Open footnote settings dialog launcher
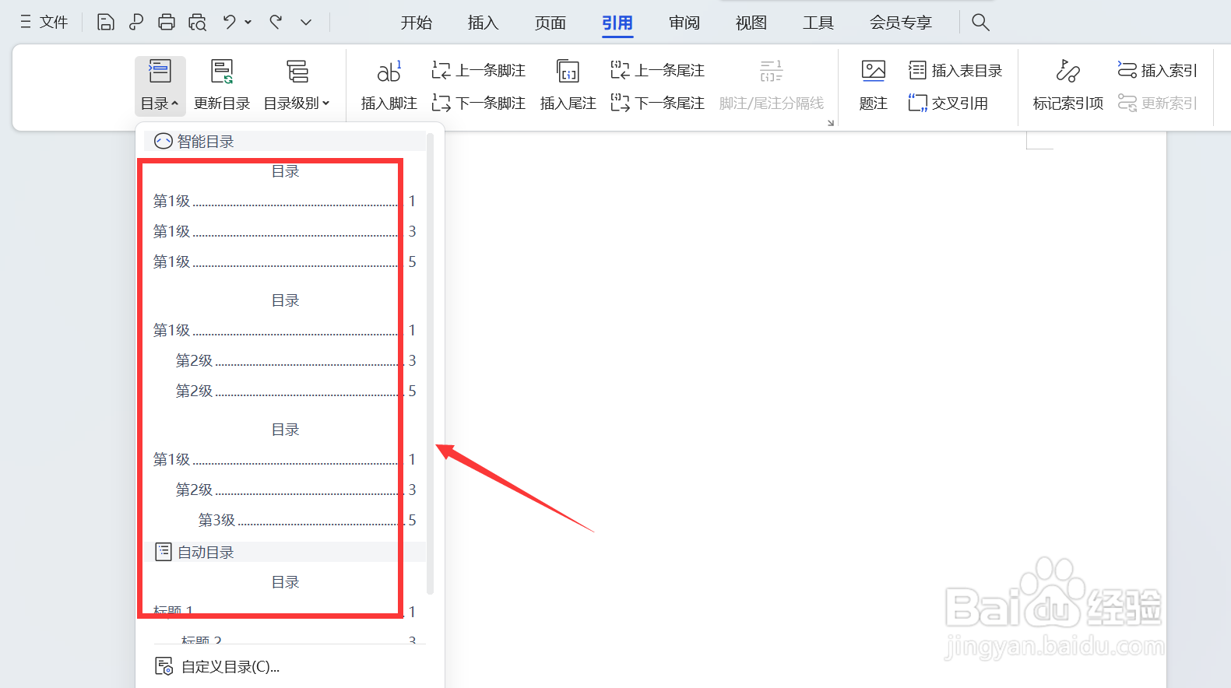Screen dimensions: 1231x688 830,122
